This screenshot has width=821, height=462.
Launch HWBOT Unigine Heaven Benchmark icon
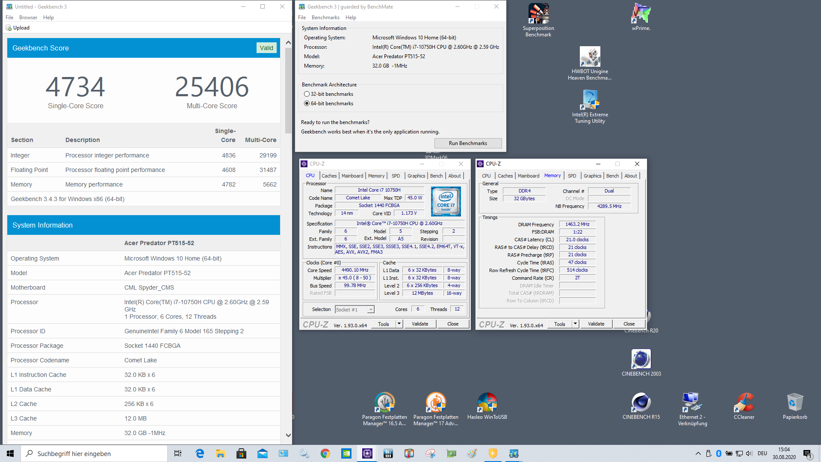(x=590, y=63)
